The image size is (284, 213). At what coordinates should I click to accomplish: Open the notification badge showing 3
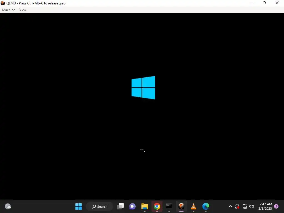click(276, 206)
